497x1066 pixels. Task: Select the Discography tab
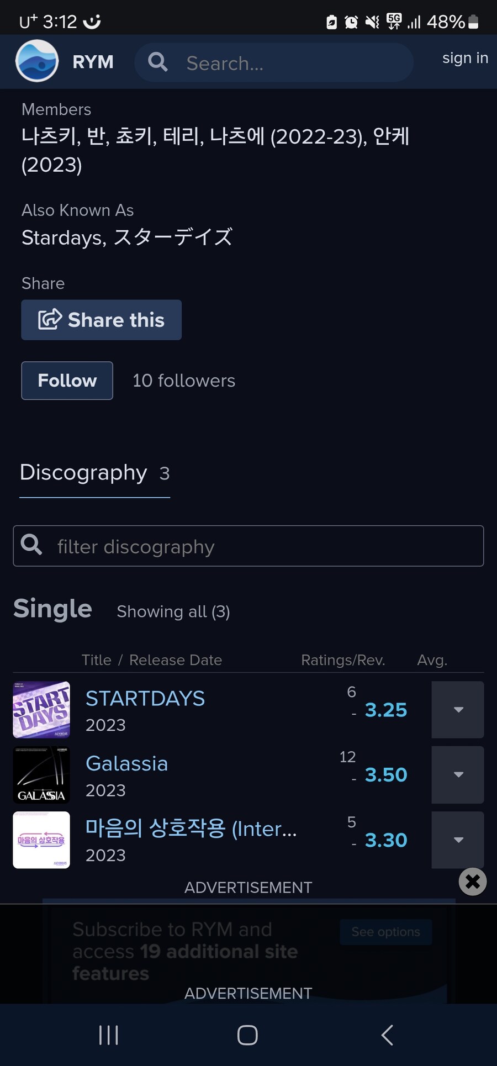click(x=95, y=473)
